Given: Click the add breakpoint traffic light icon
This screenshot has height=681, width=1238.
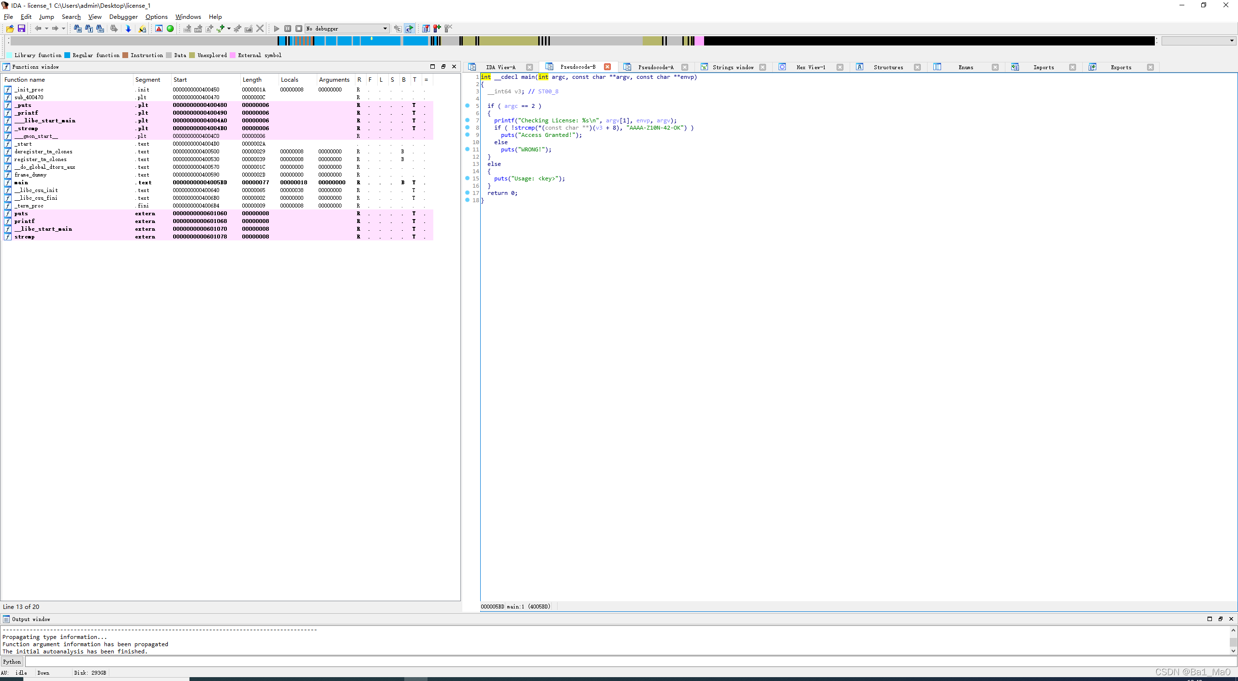Looking at the screenshot, I should (437, 29).
